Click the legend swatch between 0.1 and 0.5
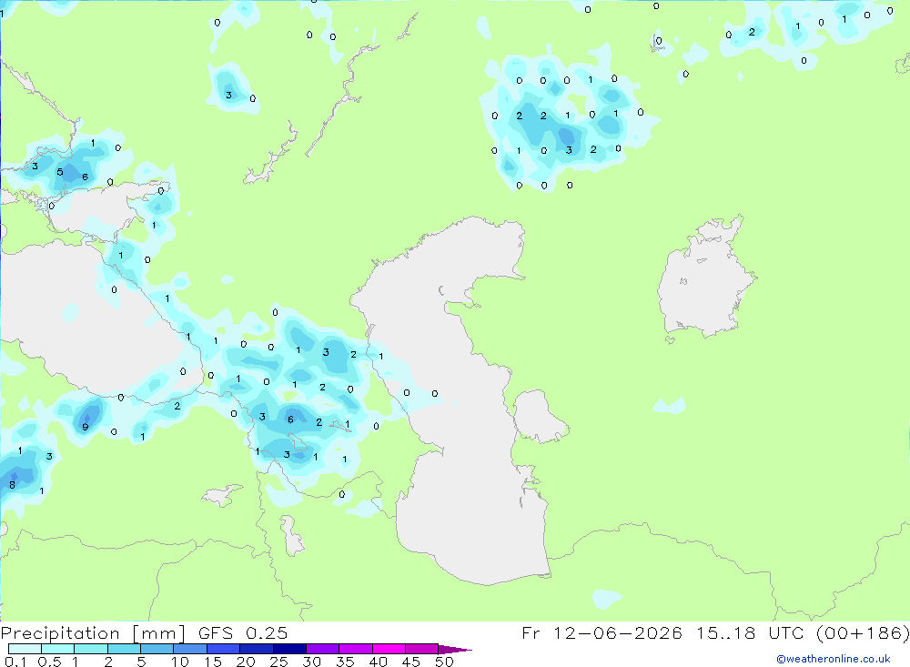Viewport: 910px width, 667px height. [x=25, y=649]
